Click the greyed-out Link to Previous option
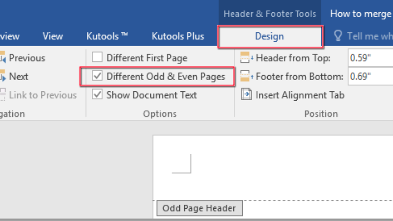Screen dimensions: 393x221 [38, 95]
